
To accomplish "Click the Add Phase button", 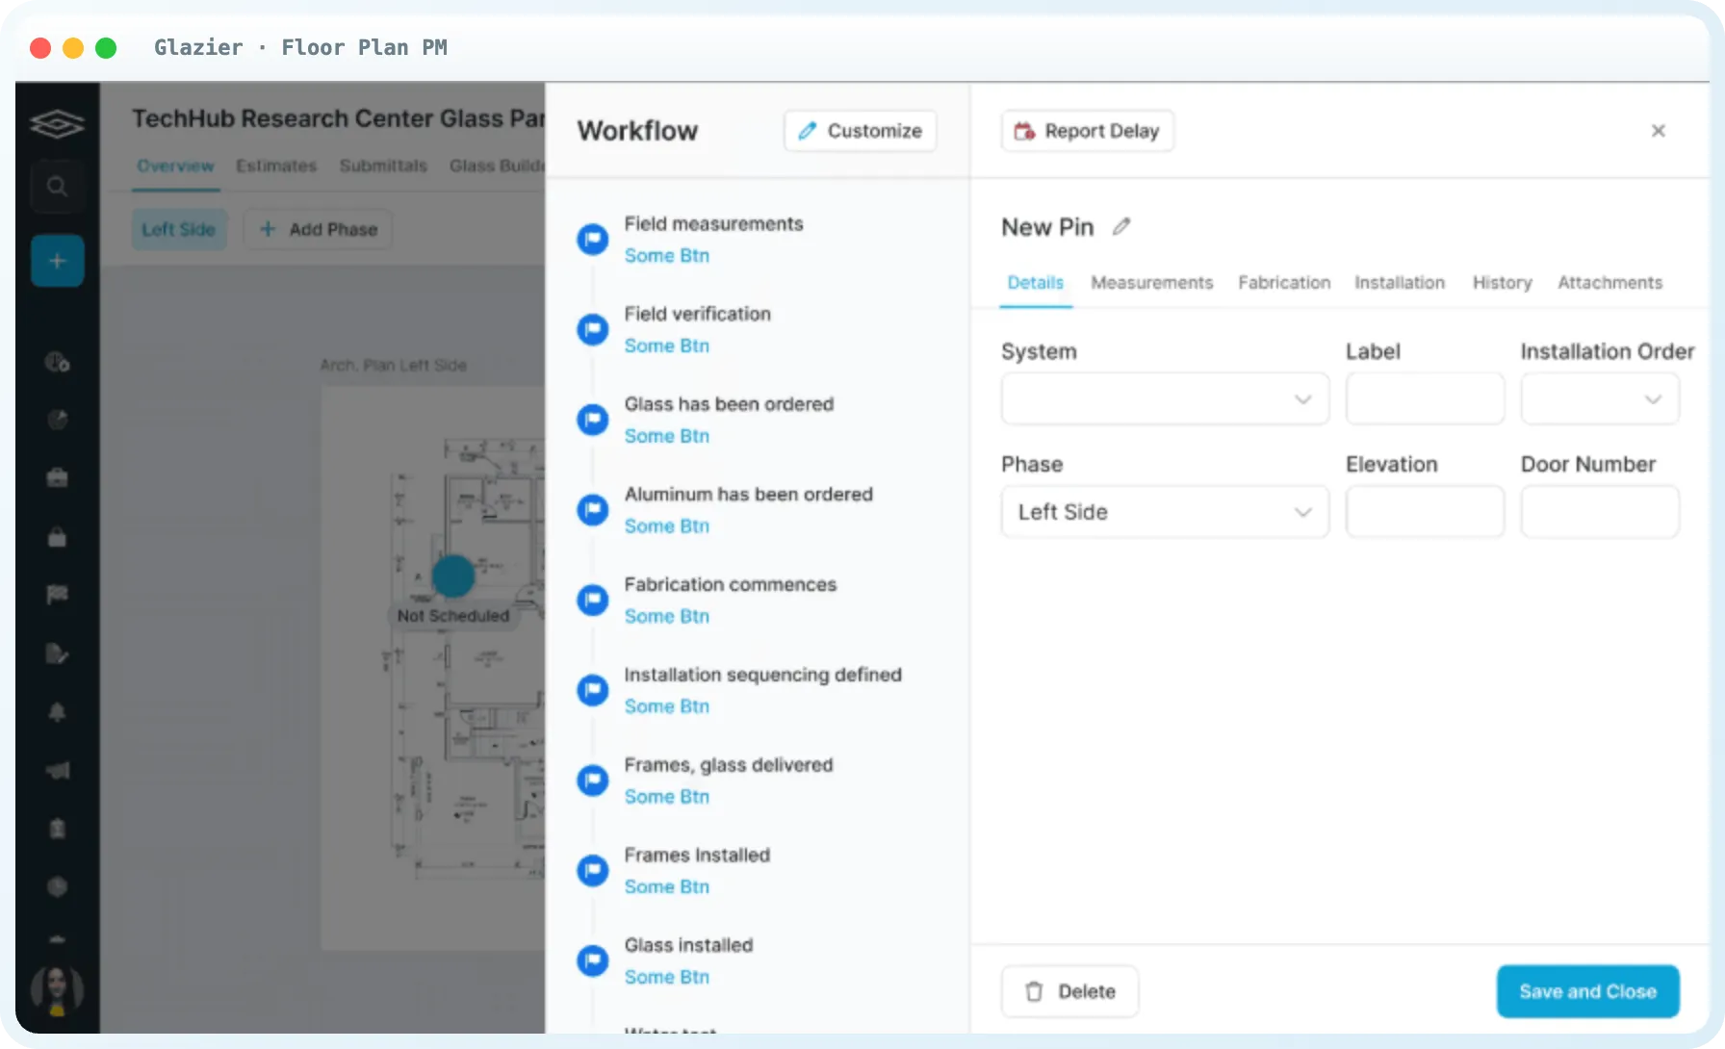I will [x=319, y=230].
